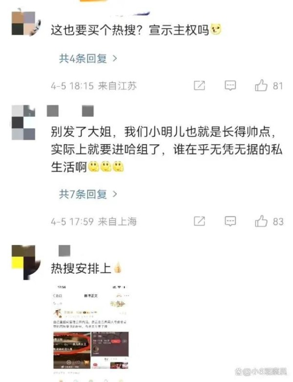Tap the 别发了大姐 comment text

pyautogui.click(x=167, y=149)
